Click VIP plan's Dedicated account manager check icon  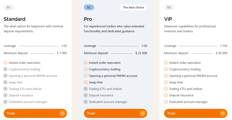pos(166,102)
